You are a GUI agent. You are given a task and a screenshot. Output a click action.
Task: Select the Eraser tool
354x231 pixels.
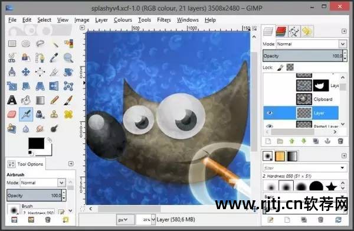[x=12, y=114]
